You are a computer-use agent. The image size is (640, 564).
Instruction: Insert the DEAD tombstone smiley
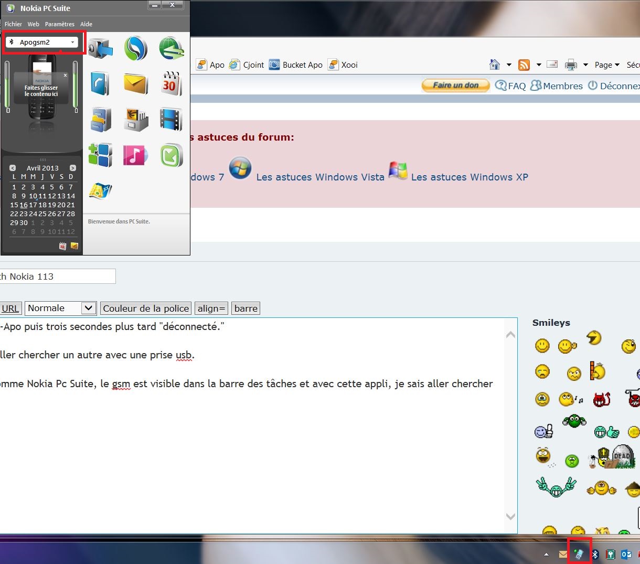[x=623, y=456]
